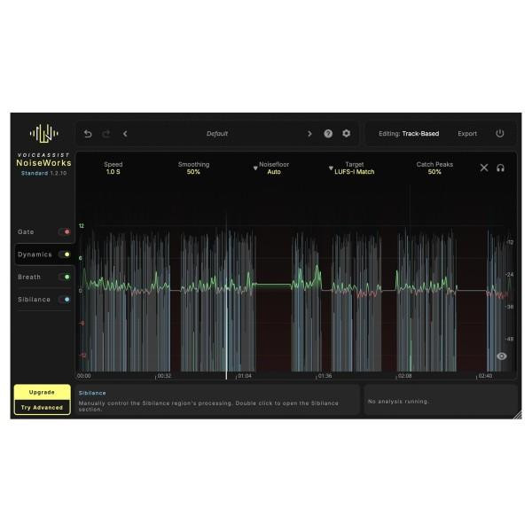Click the 00:32 timeline marker
Image resolution: width=532 pixels, height=532 pixels.
tap(164, 376)
